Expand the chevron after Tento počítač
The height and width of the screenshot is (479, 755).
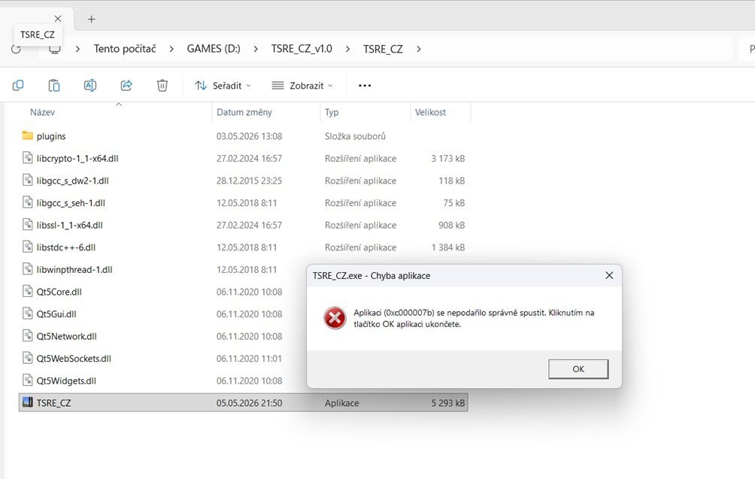[x=171, y=49]
